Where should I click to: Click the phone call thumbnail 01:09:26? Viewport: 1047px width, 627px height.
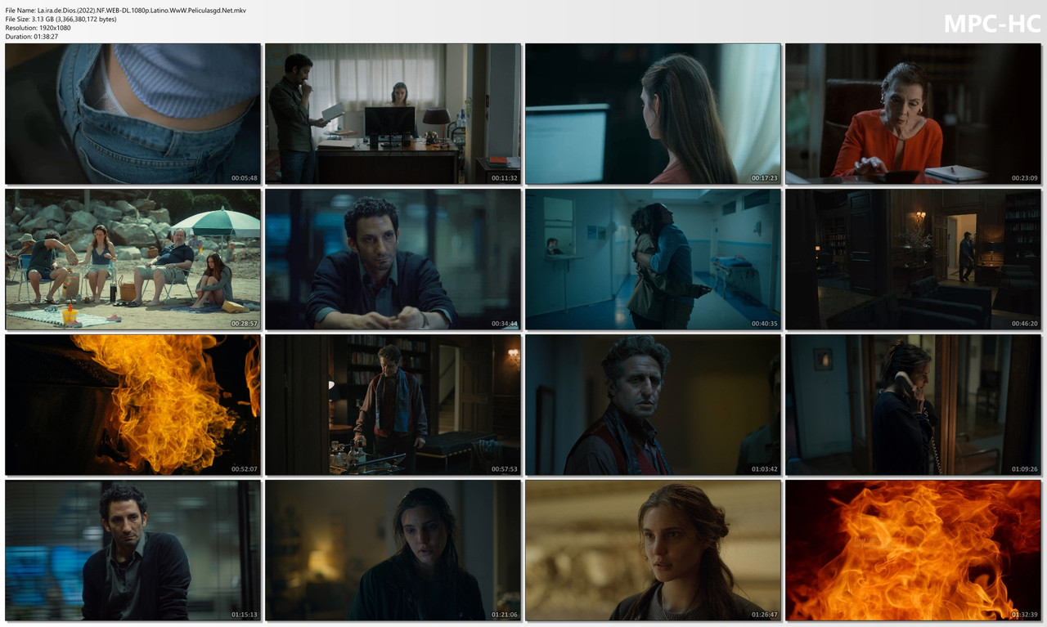tap(913, 405)
